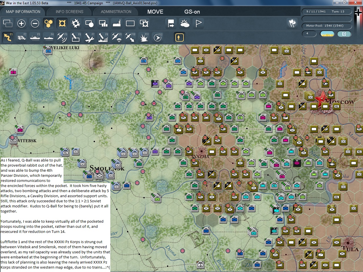
Task: Click the unit with bar chart icon
Action: (x=103, y=23)
